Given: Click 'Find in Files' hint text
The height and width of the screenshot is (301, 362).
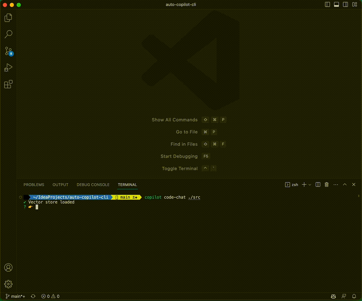Looking at the screenshot, I should coord(184,144).
